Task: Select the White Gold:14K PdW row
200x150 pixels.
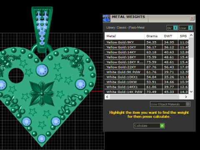Action: pyautogui.click(x=147, y=92)
